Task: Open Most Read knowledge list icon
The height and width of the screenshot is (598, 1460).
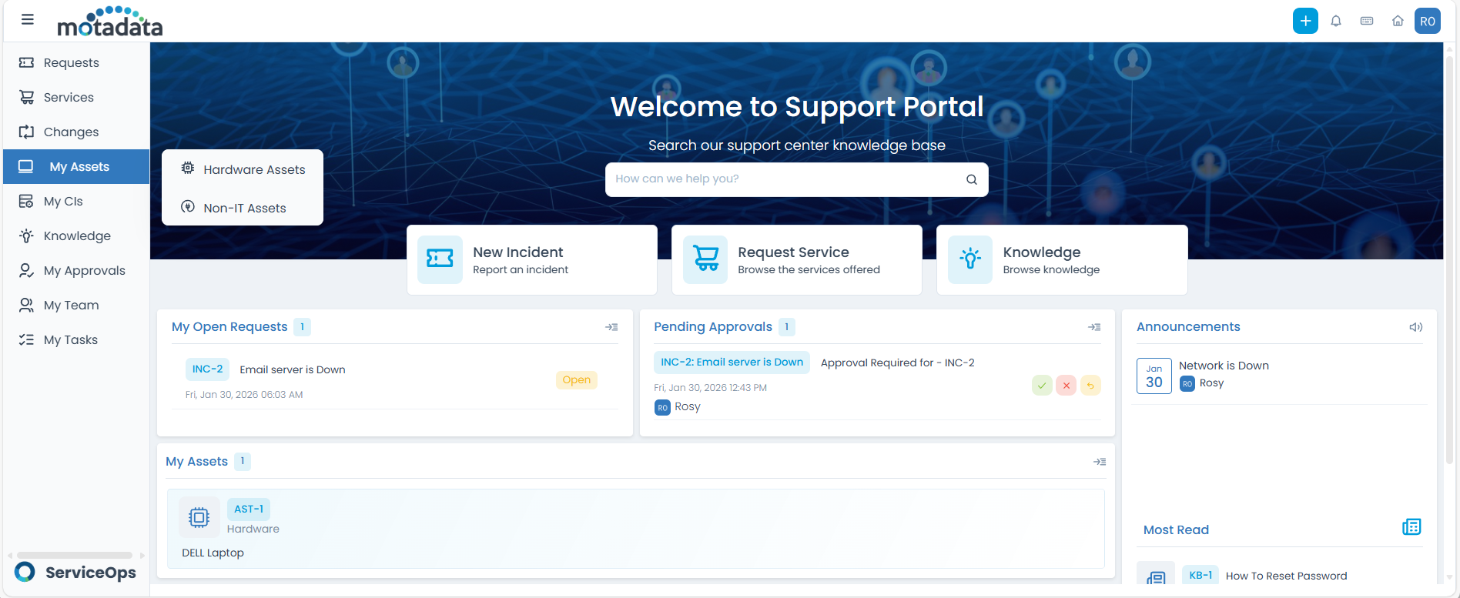Action: coord(1411,527)
